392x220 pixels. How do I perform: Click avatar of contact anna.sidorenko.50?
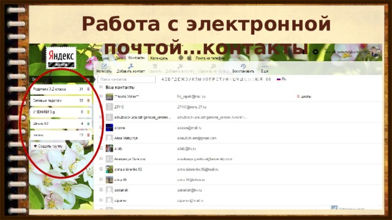[x=109, y=169]
